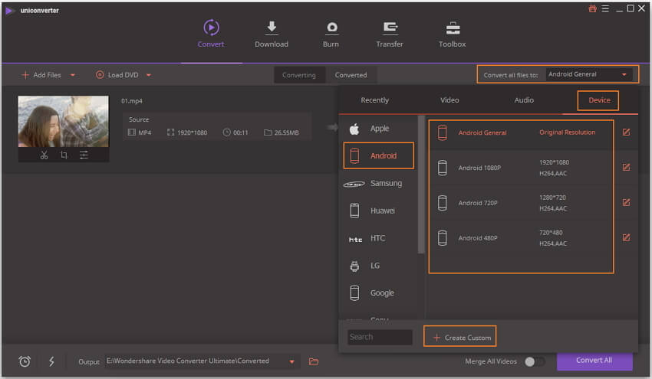Select Samsung device category
Image resolution: width=652 pixels, height=379 pixels.
pyautogui.click(x=378, y=184)
